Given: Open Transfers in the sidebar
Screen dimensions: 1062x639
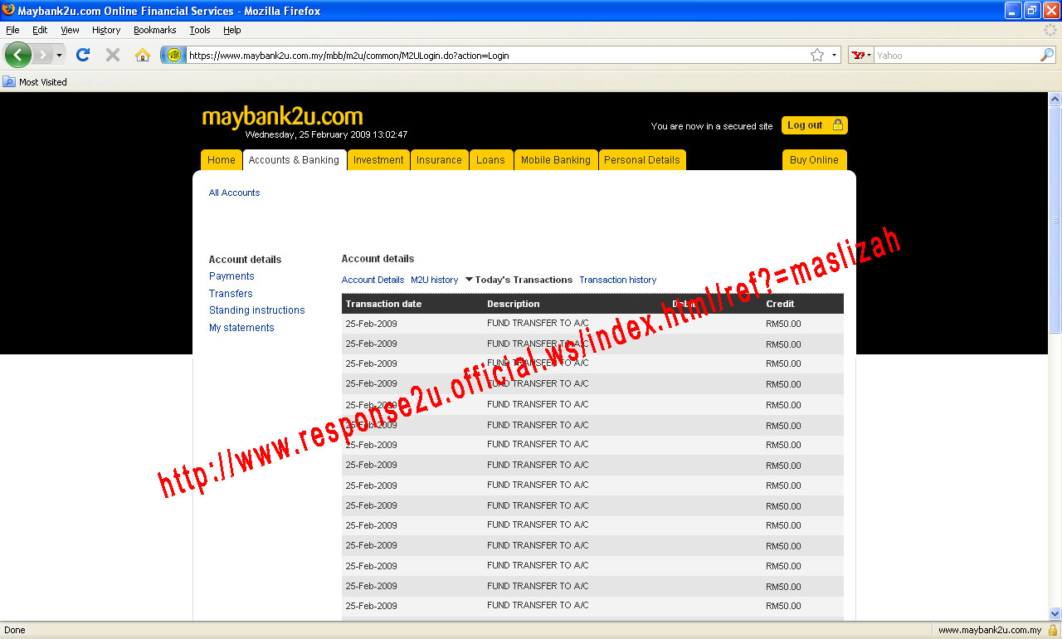Looking at the screenshot, I should [x=231, y=294].
